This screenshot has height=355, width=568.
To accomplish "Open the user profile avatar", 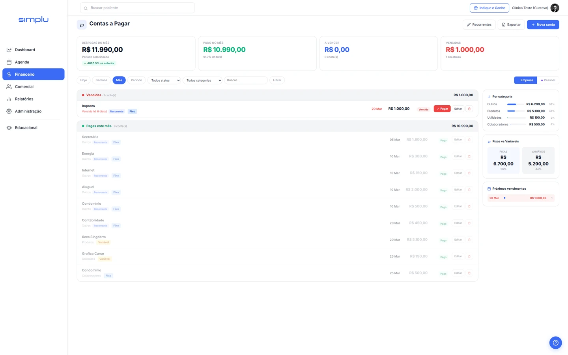I will 555,8.
